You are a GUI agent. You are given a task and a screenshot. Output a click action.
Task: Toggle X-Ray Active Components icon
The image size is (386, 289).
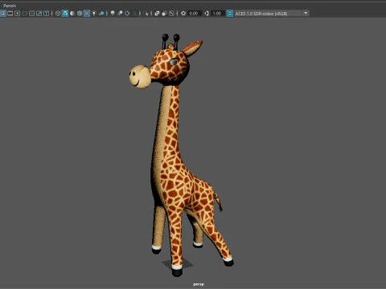[x=164, y=13]
